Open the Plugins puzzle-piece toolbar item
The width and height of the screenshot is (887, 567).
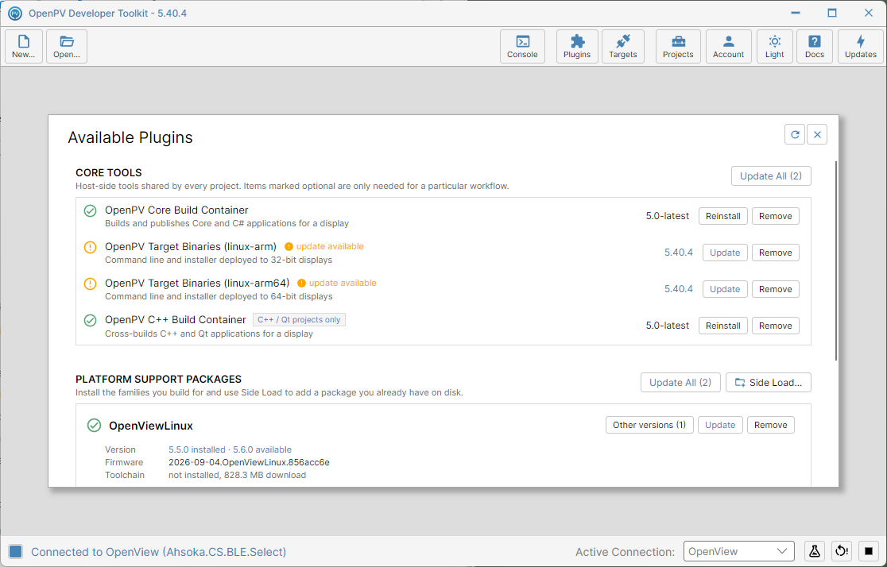[x=577, y=46]
